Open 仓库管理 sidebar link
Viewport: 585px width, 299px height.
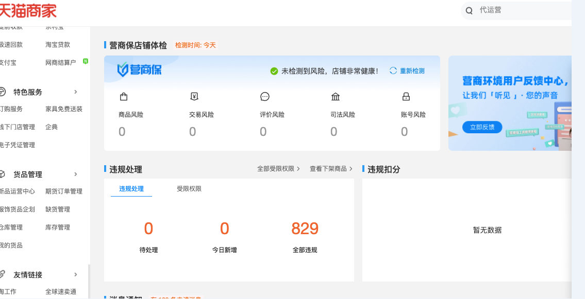[11, 227]
